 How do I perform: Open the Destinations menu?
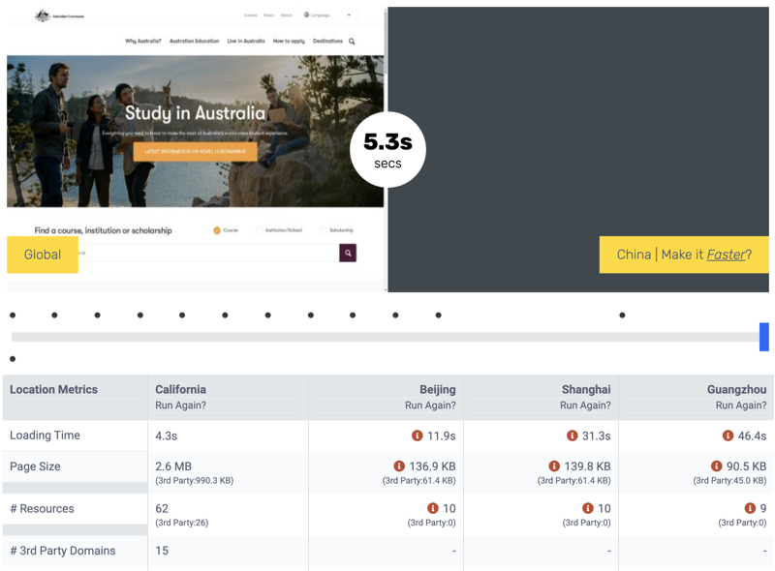coord(327,41)
